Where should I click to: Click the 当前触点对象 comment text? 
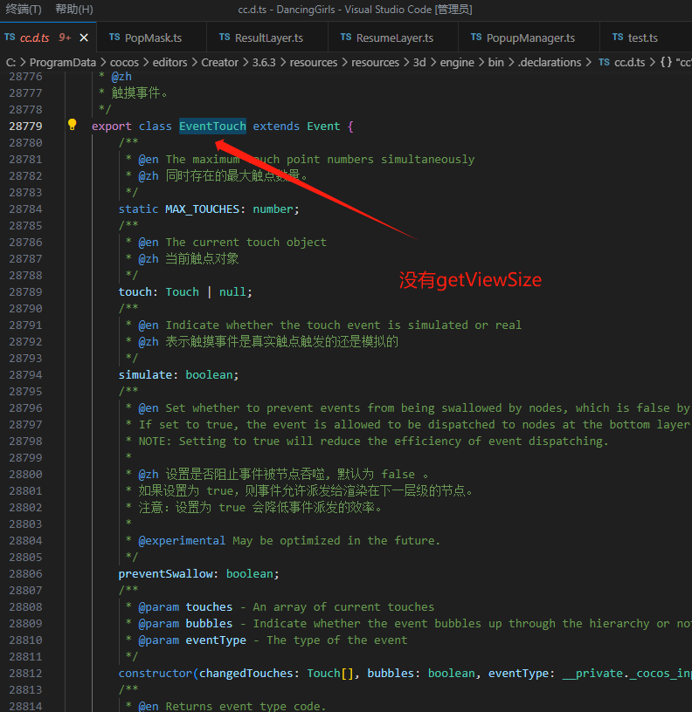point(202,259)
